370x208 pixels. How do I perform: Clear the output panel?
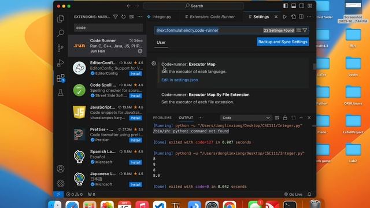(277, 118)
